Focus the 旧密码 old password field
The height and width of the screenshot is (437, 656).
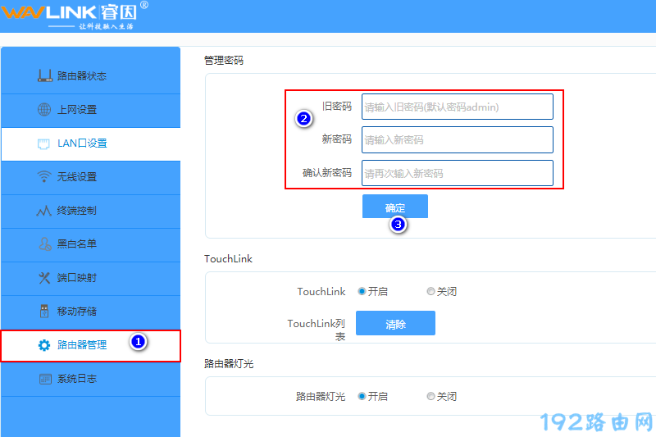457,107
